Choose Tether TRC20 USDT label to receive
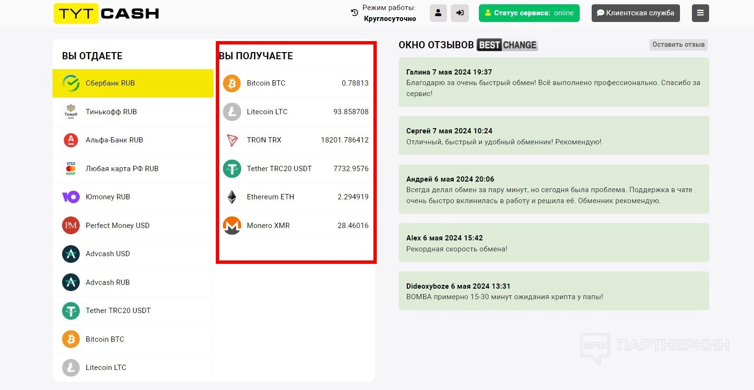The height and width of the screenshot is (390, 754). (x=279, y=168)
